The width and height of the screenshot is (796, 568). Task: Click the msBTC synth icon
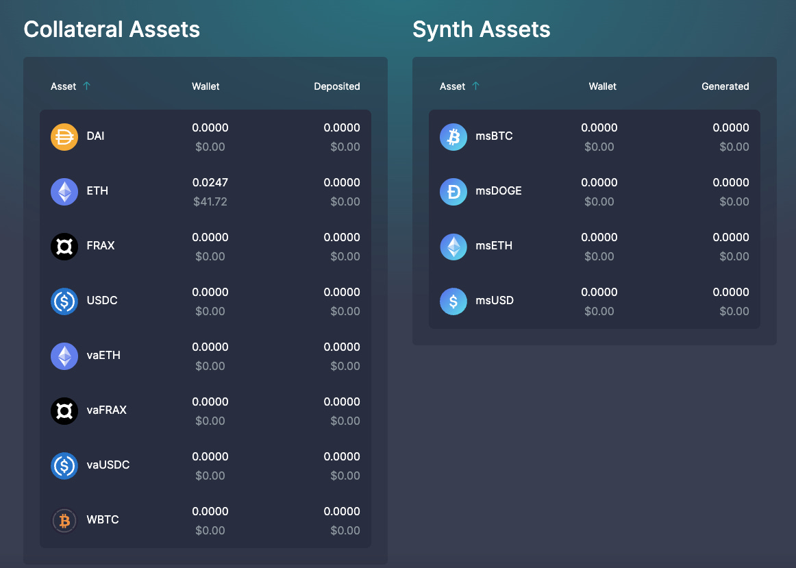point(453,137)
